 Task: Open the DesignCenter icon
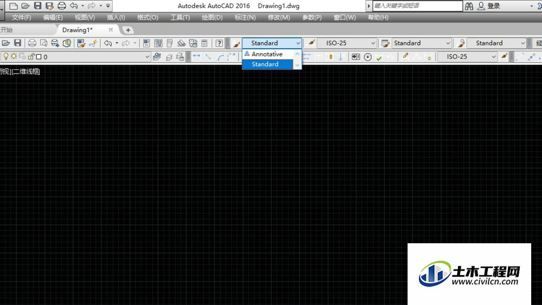pos(158,43)
